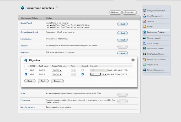Open the Subsystem Information icon in sidebar
Viewport: 181px width, 122px height.
(x=145, y=11)
